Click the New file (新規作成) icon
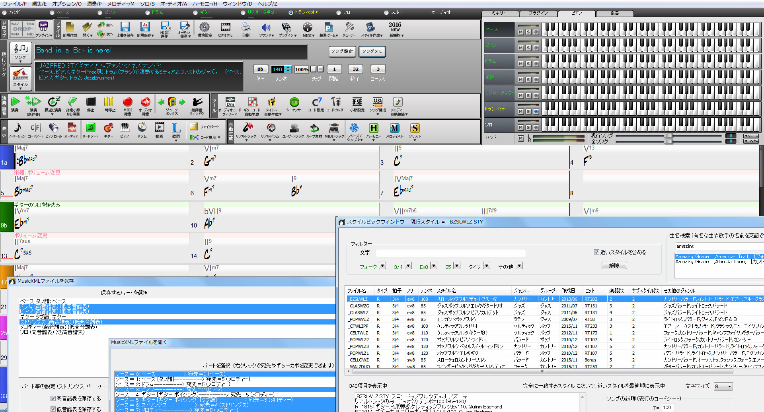 (x=70, y=29)
